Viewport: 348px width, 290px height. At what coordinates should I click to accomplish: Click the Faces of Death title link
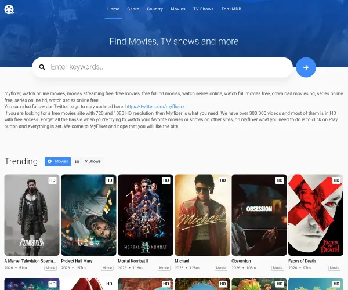[x=302, y=261]
